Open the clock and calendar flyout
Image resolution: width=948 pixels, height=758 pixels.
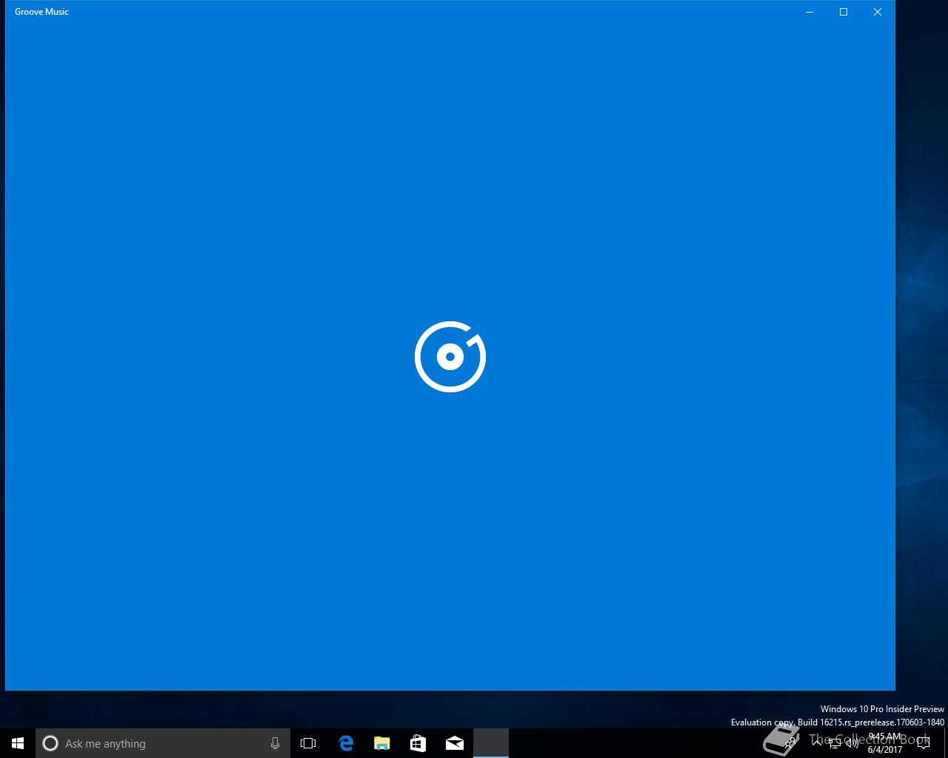point(885,743)
